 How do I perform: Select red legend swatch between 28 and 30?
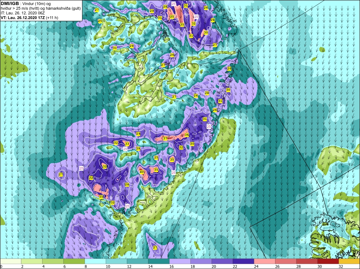tap(307, 261)
